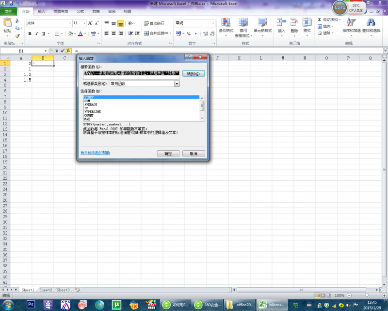Image resolution: width=388 pixels, height=311 pixels.
Task: Cancel formula entry with the X icon
Action: (57, 51)
